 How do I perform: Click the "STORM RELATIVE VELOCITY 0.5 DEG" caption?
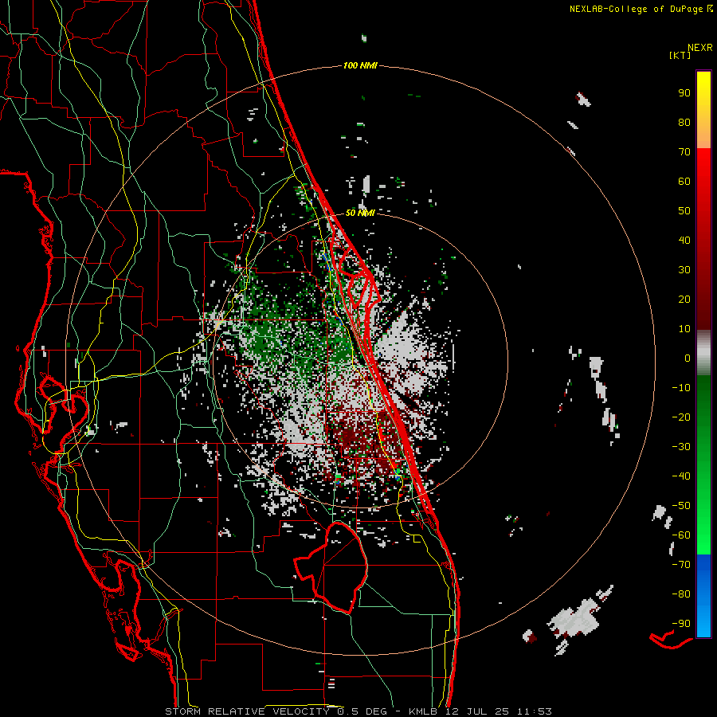point(276,711)
